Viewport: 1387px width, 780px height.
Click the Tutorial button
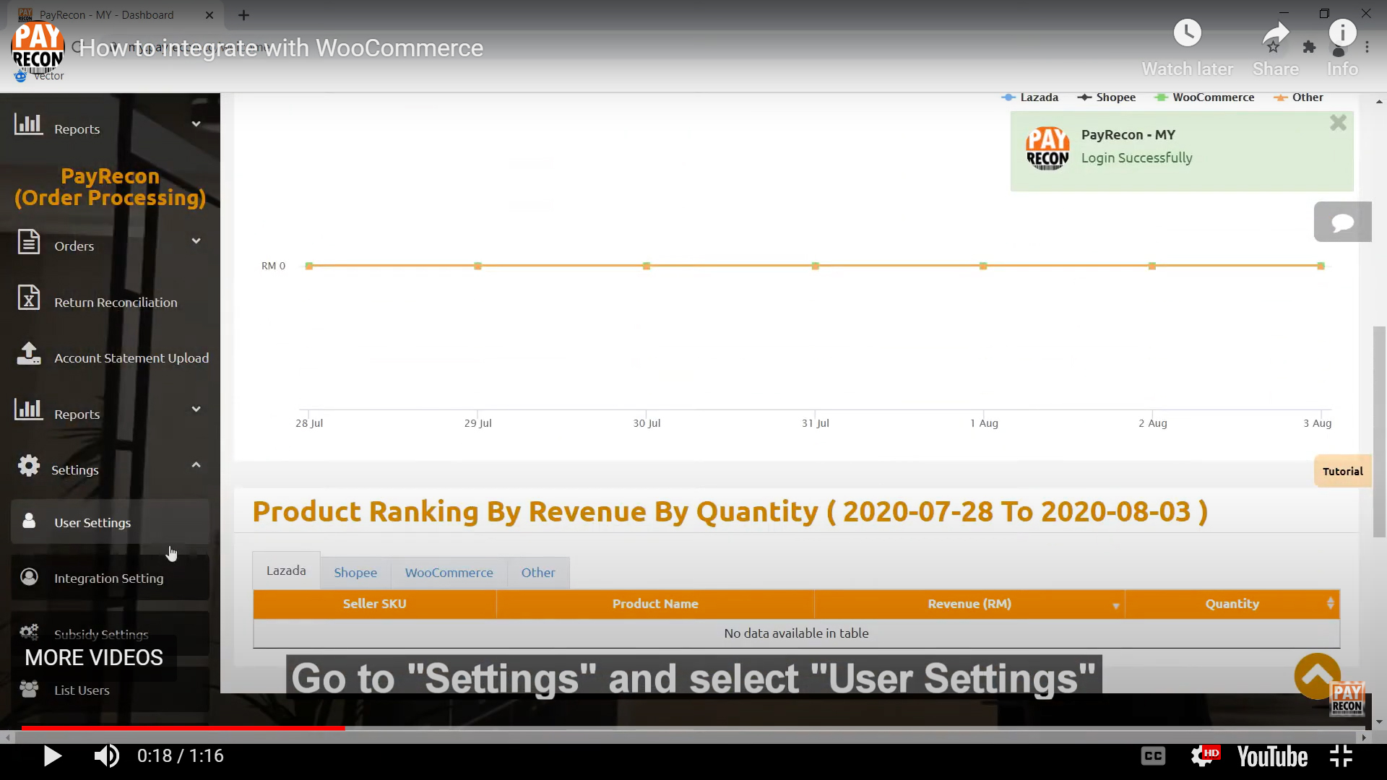(x=1342, y=472)
